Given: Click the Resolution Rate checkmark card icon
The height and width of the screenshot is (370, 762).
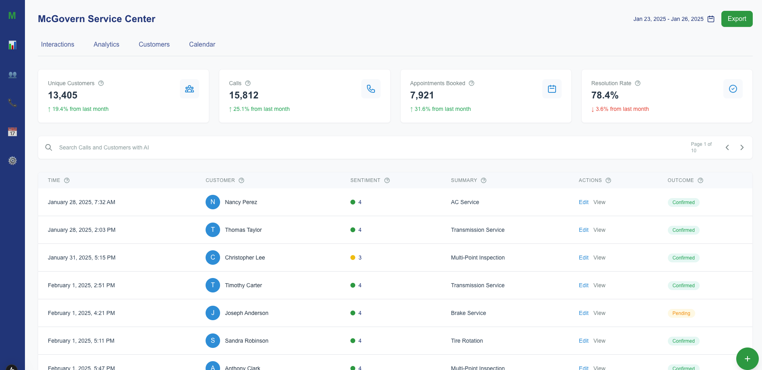Looking at the screenshot, I should [733, 89].
